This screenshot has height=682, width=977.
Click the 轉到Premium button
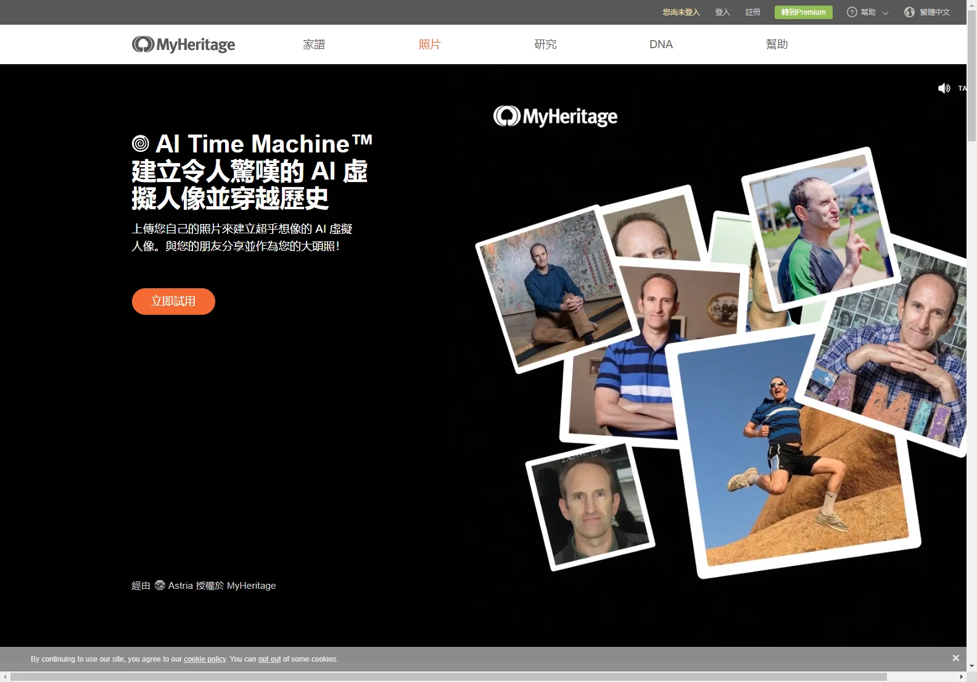coord(803,12)
